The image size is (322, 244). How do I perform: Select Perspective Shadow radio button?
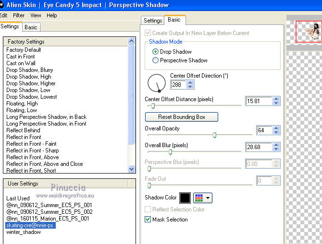[x=155, y=60]
